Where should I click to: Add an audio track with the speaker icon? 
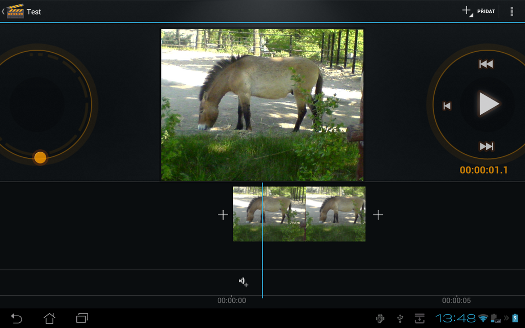pos(243,282)
